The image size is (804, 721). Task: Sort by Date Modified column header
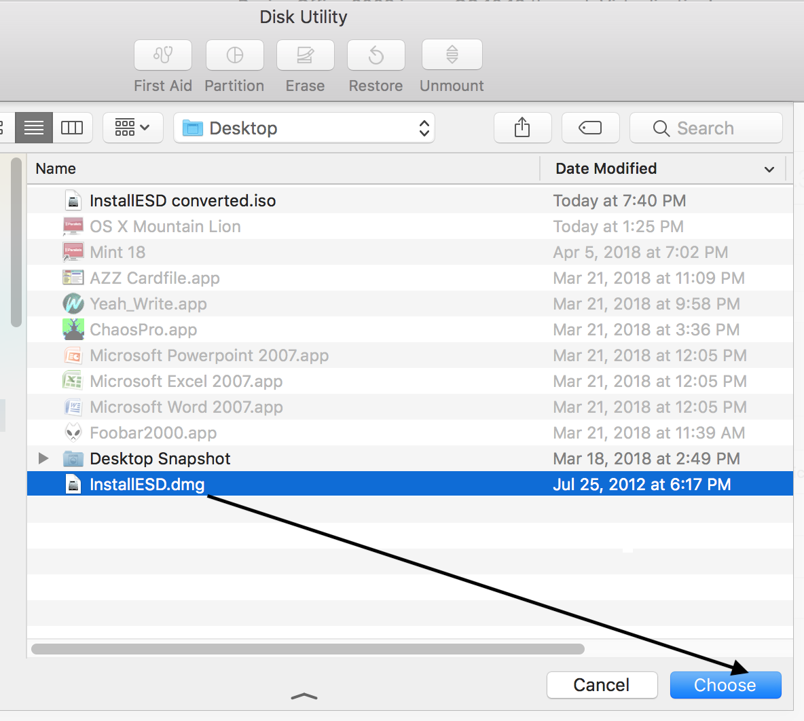pyautogui.click(x=663, y=169)
